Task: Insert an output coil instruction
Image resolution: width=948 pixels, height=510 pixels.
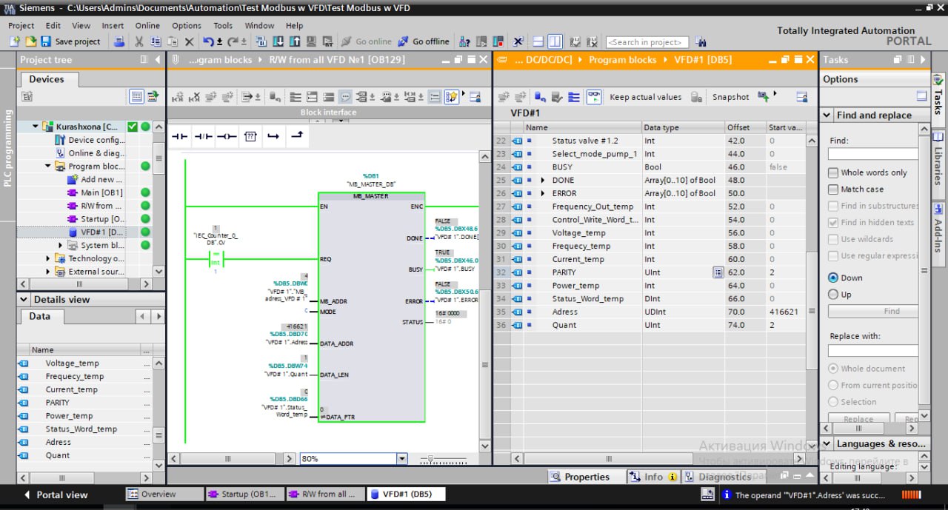Action: click(x=227, y=136)
